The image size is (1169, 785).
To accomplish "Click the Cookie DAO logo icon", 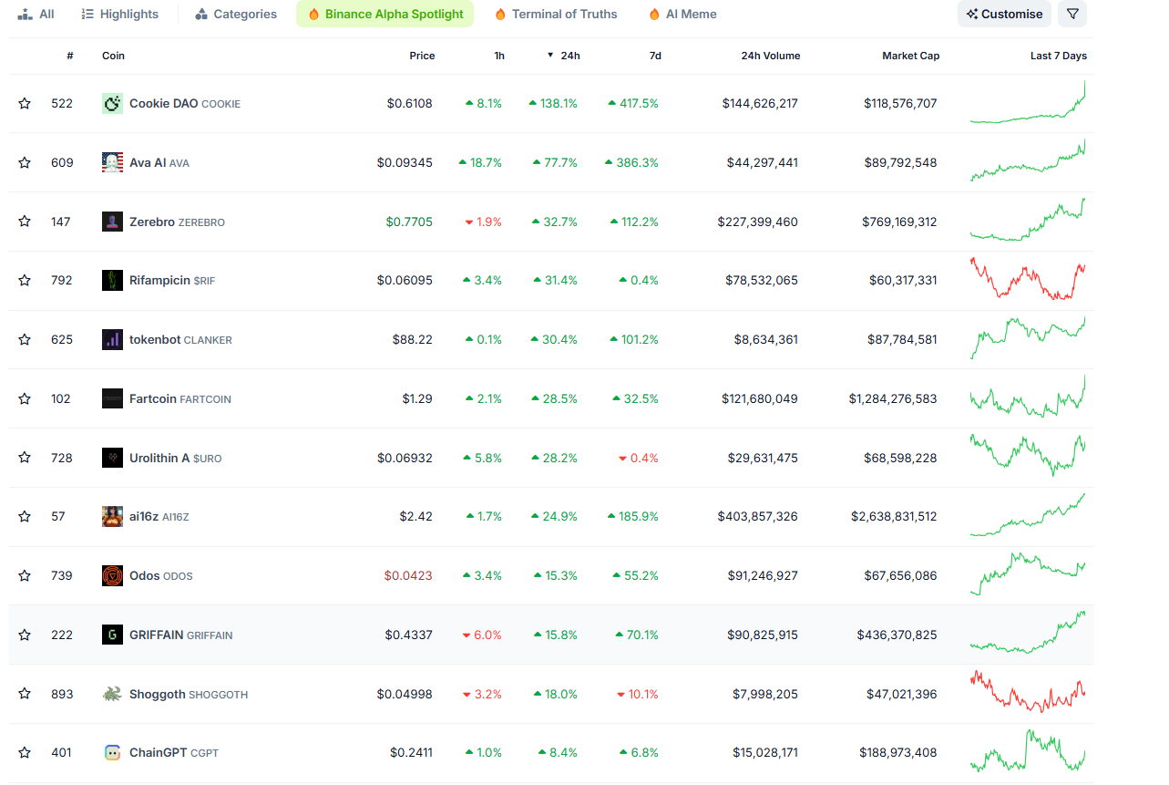I will [x=112, y=104].
